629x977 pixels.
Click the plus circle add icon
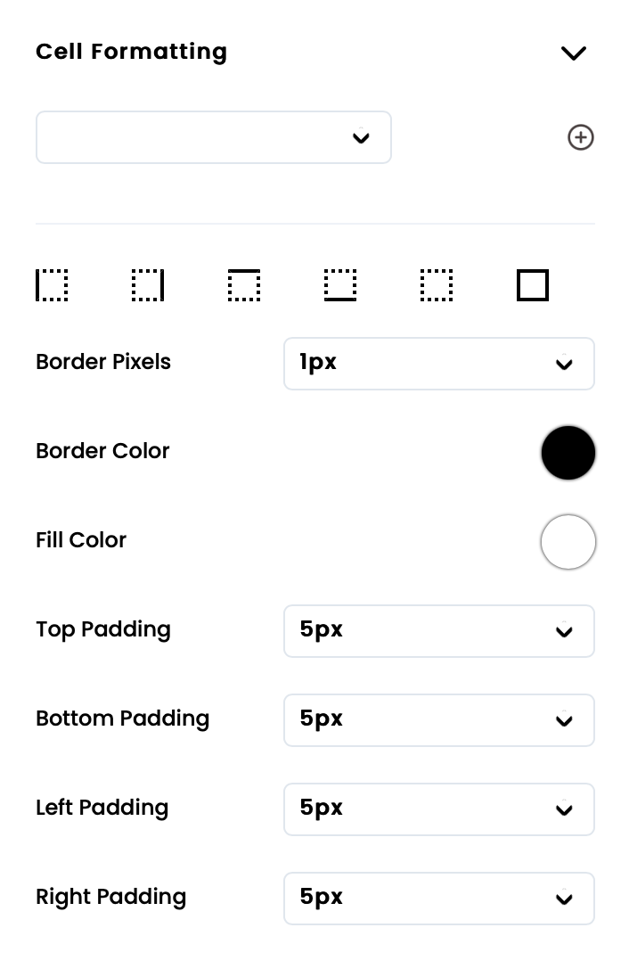click(581, 137)
